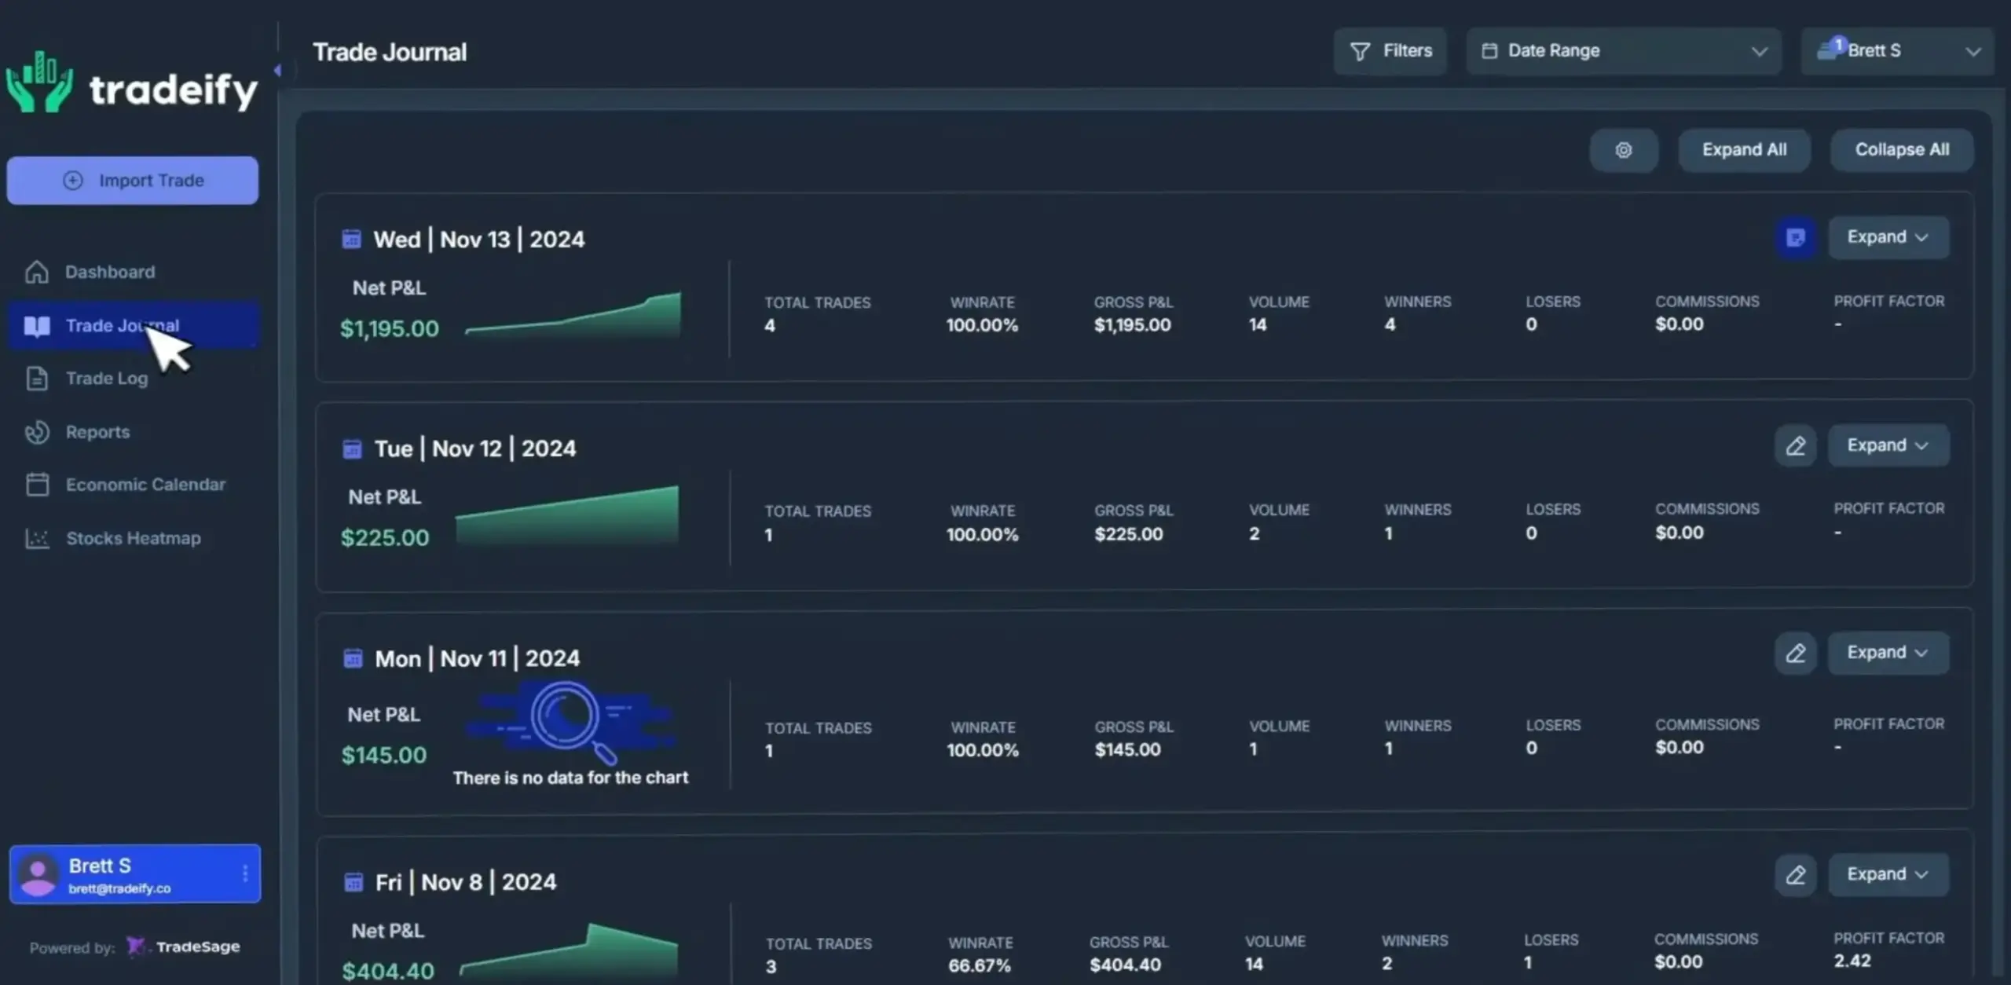Image resolution: width=2011 pixels, height=985 pixels.
Task: Click the edit pencil icon for Nov 11
Action: [1795, 654]
